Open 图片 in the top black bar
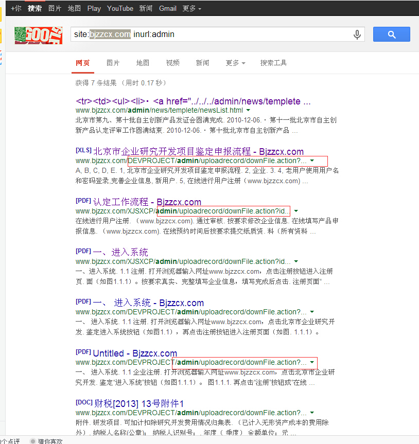 (x=55, y=9)
